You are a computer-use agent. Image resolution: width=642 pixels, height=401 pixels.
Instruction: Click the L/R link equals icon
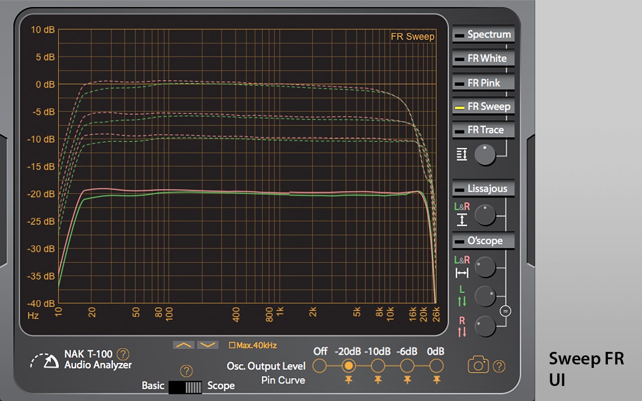coord(506,311)
